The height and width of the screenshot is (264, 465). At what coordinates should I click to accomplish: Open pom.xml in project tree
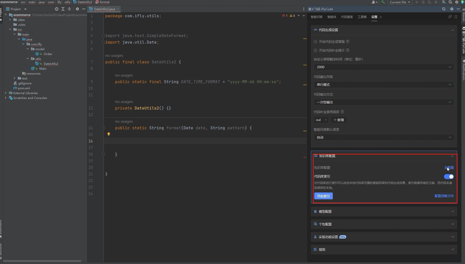tap(23, 88)
